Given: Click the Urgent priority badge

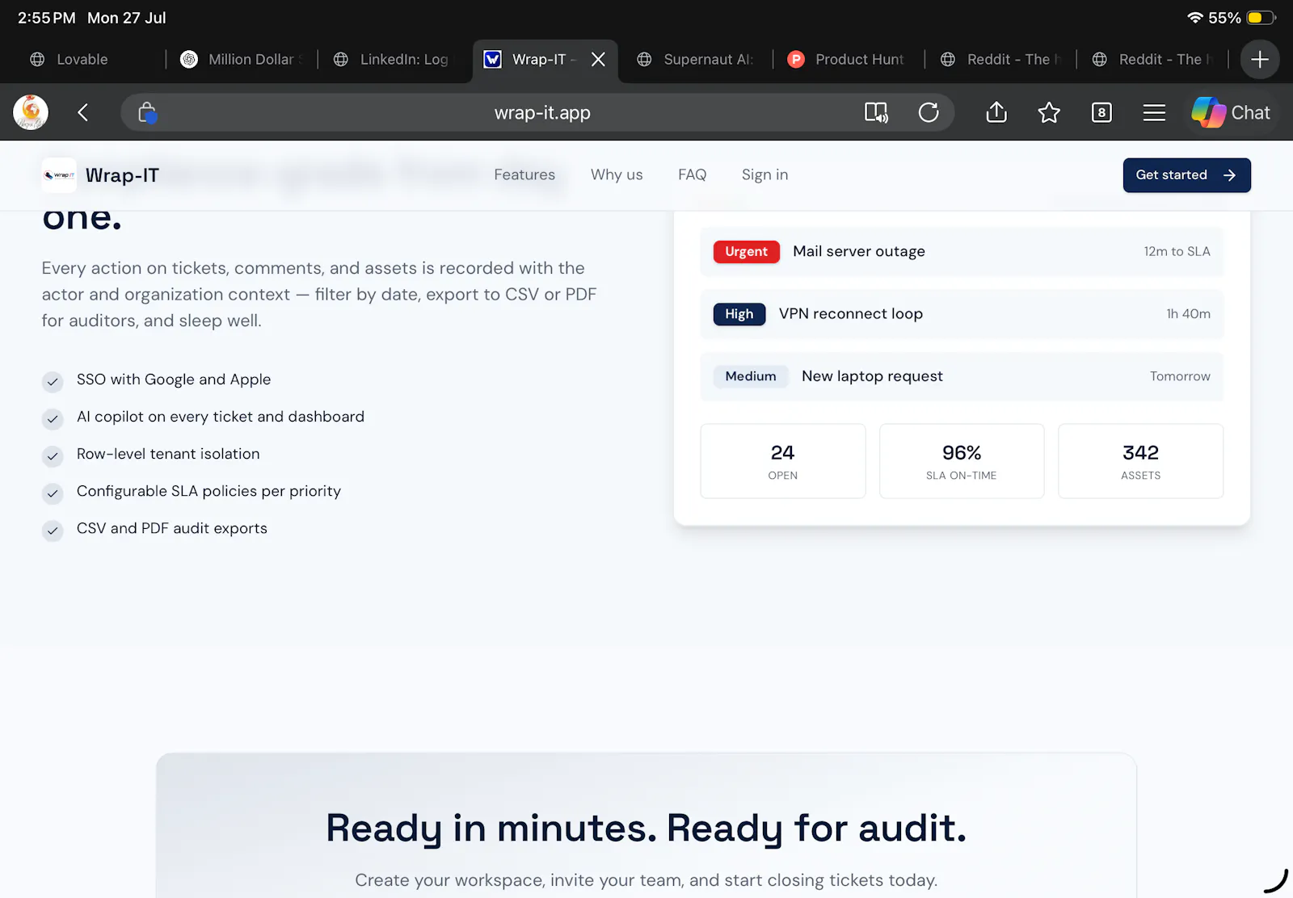Looking at the screenshot, I should click(746, 252).
